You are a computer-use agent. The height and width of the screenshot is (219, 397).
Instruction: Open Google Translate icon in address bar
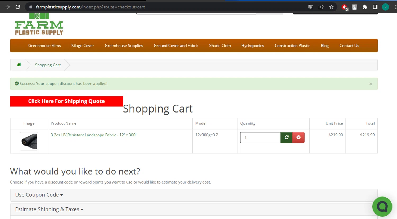coord(311,7)
